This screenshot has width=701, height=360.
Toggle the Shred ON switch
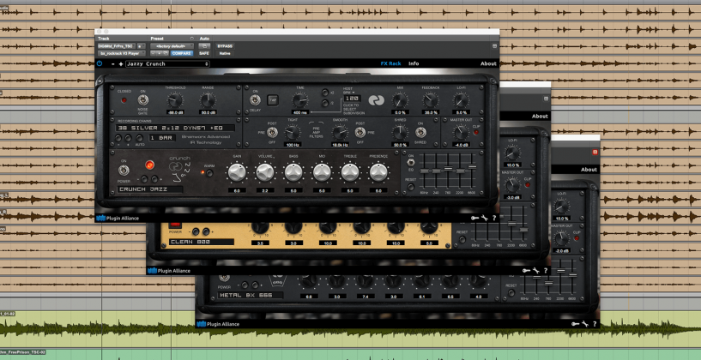point(420,132)
